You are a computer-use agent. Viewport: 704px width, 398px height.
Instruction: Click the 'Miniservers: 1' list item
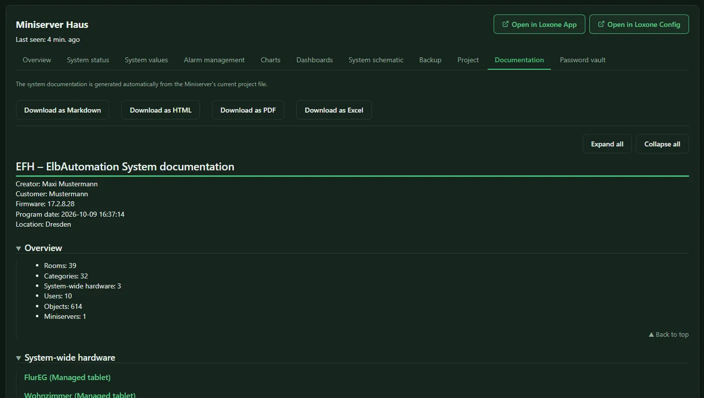pos(65,316)
